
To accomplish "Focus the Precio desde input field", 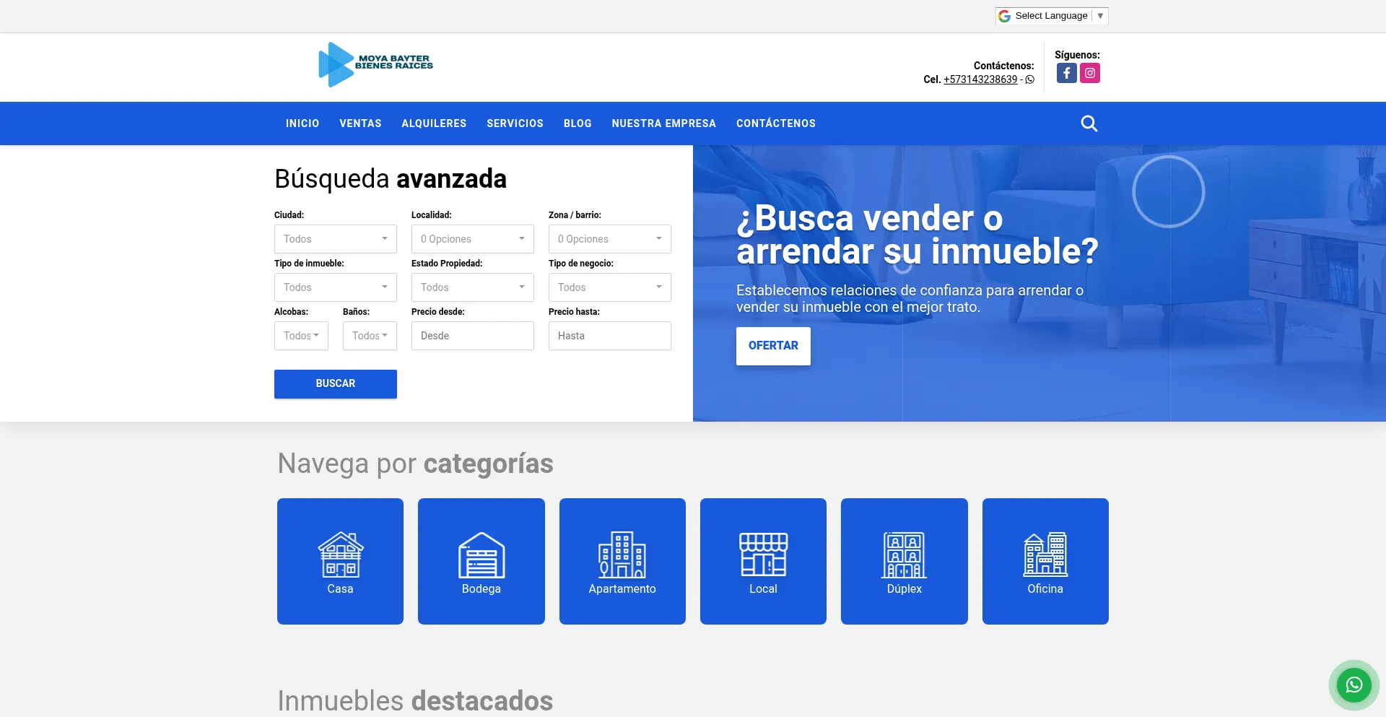I will 472,336.
